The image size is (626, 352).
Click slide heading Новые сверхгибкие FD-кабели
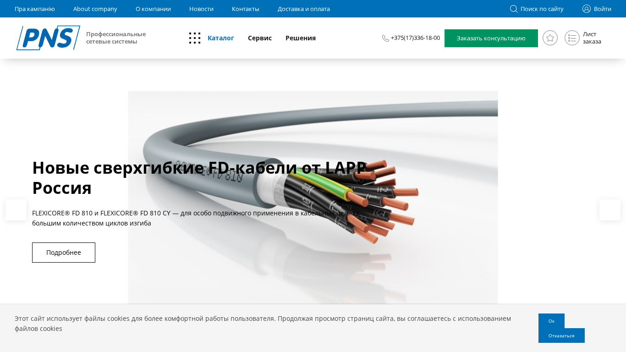click(x=199, y=178)
